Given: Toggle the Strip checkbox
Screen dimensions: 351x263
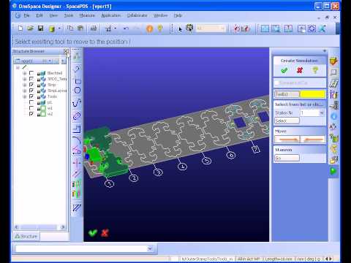Looking at the screenshot, I should point(31,85).
